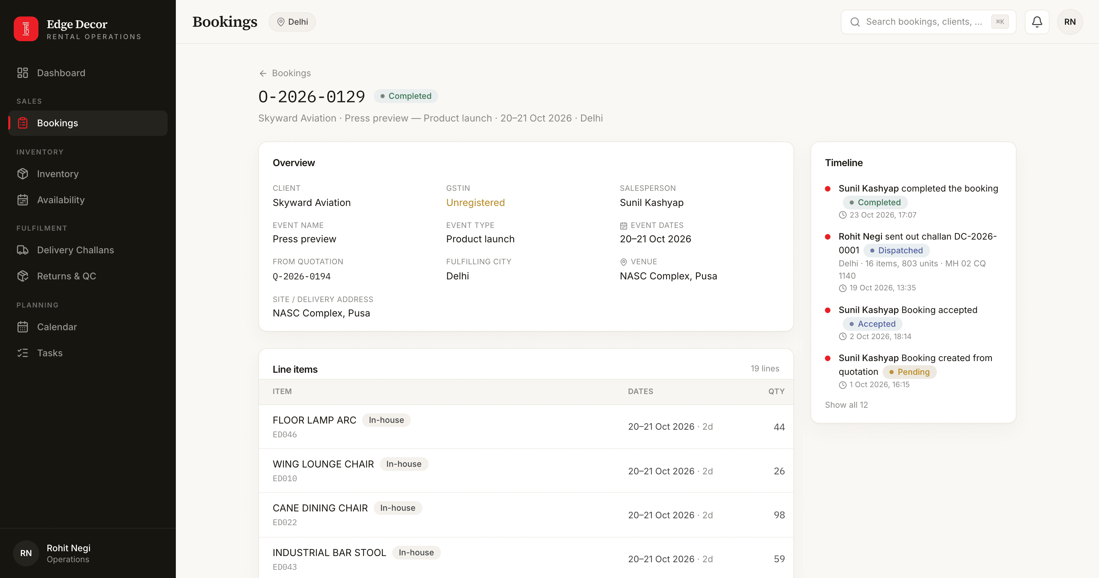
Task: Click ED046 item code
Action: tap(285, 435)
